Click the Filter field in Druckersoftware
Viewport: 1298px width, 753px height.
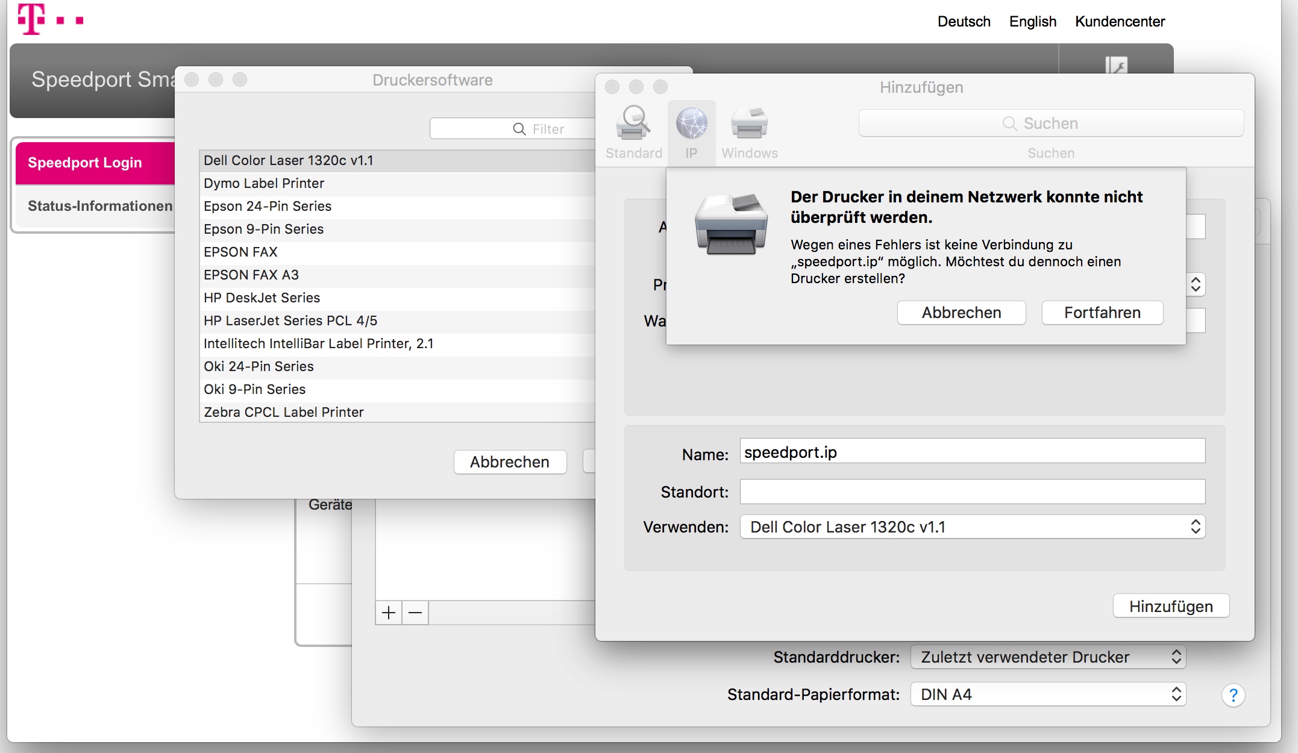click(512, 129)
